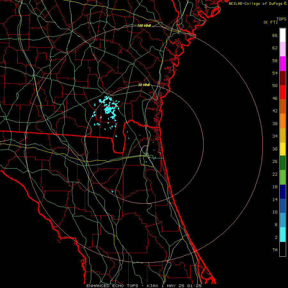The image size is (288, 288).
Task: Click the legend value 14
Action: pos(275,199)
